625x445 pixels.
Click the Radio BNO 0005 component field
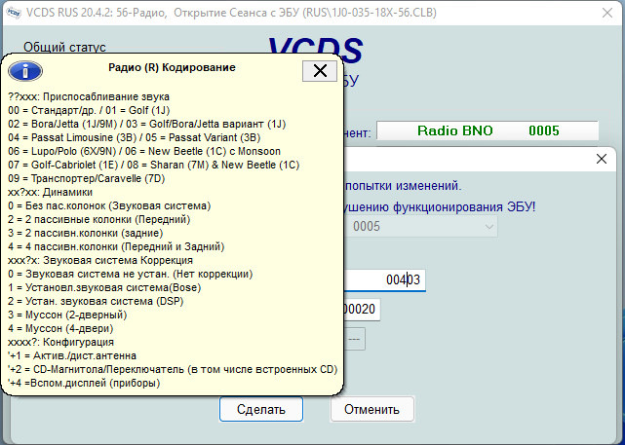(x=488, y=130)
